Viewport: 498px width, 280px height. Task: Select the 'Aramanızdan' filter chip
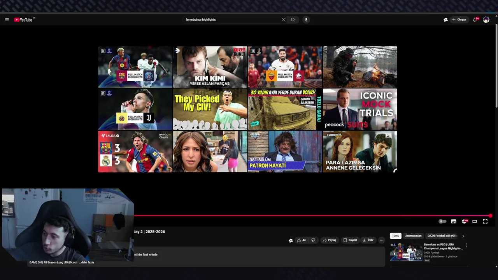413,236
